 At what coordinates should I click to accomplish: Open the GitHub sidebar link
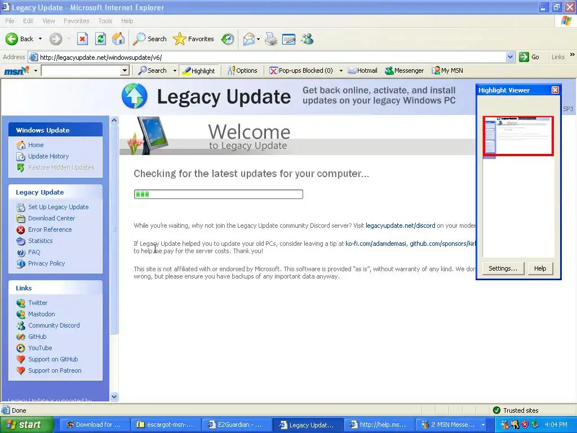[37, 337]
